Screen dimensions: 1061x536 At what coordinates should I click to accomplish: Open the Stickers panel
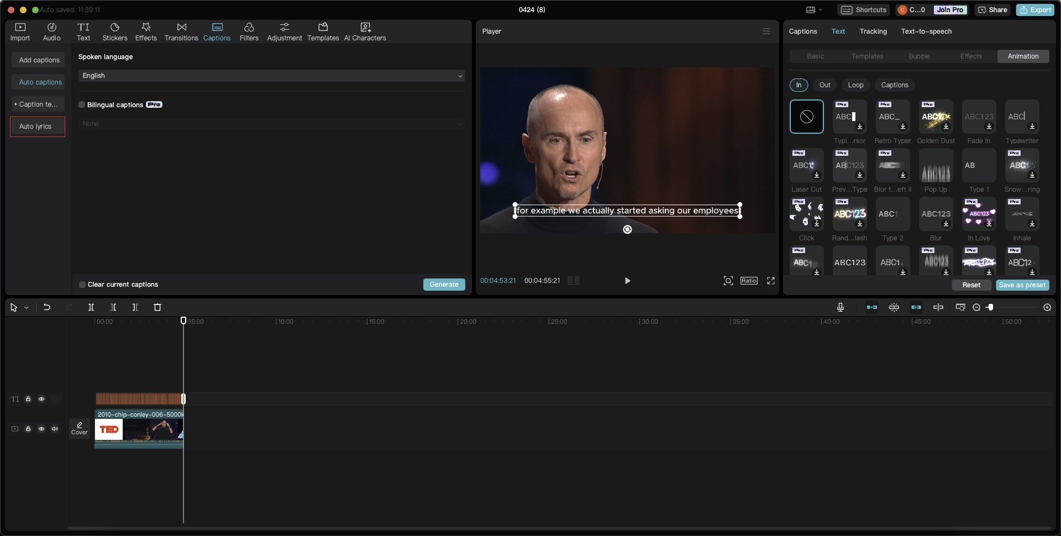coord(115,32)
